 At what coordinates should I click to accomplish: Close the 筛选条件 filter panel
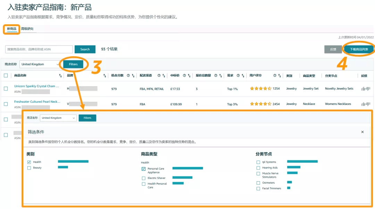tap(362, 132)
